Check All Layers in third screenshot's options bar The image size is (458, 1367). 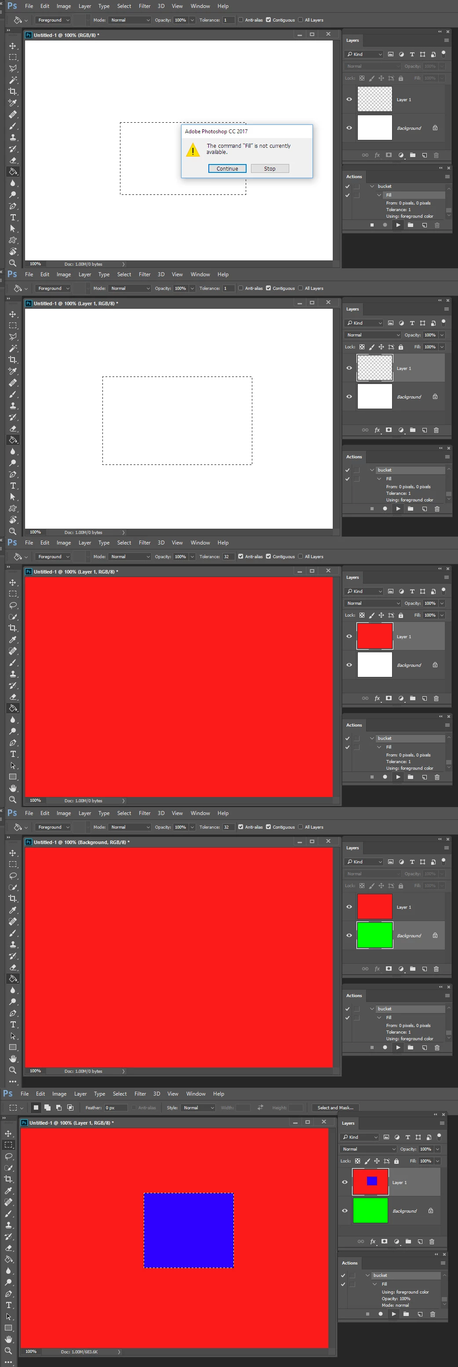click(300, 557)
